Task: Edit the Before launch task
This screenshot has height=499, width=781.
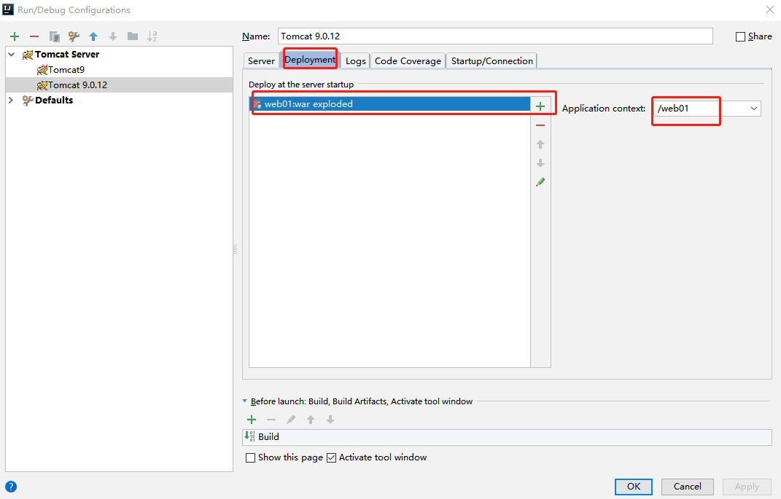Action: coord(291,420)
